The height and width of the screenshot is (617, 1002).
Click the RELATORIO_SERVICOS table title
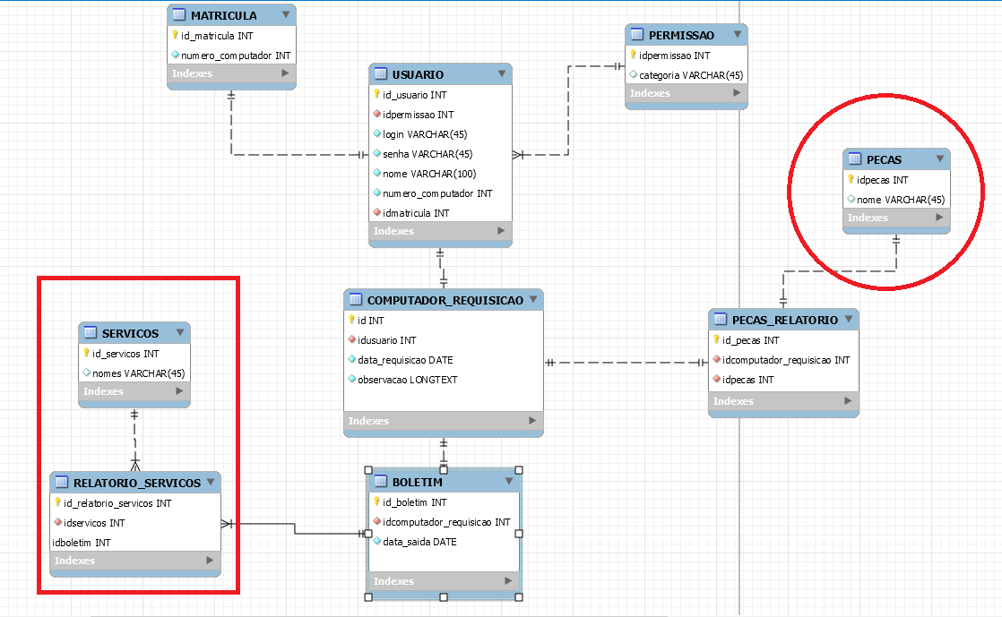[x=137, y=483]
